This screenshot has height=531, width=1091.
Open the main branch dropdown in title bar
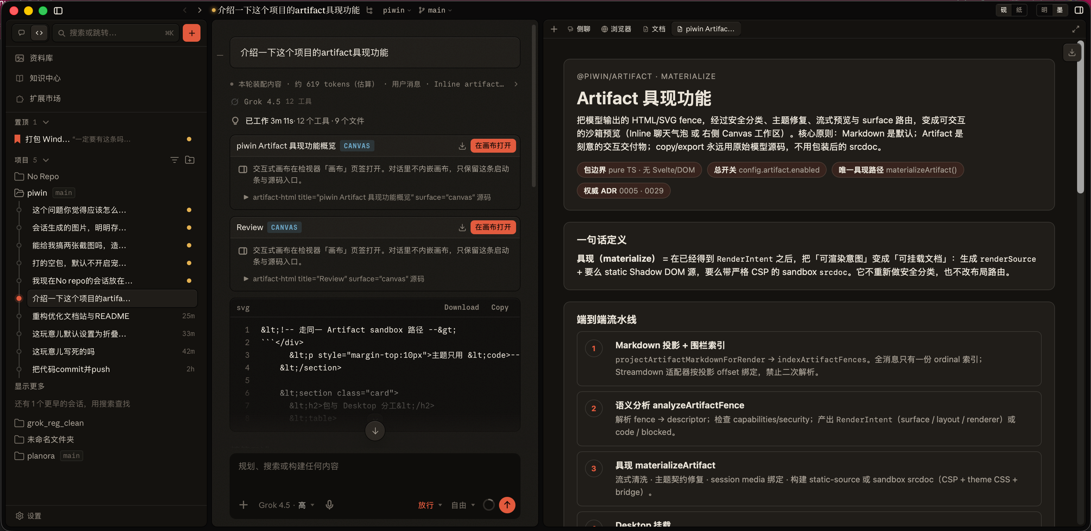435,10
